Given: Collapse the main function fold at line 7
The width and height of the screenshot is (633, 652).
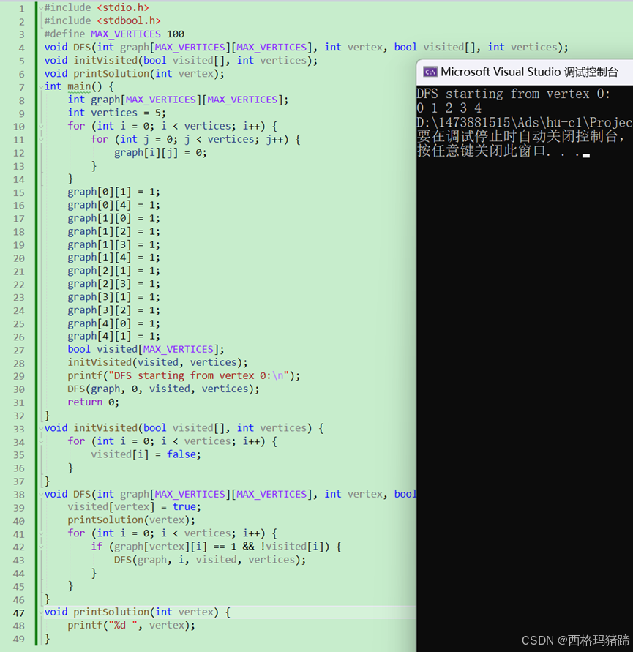Looking at the screenshot, I should [41, 87].
